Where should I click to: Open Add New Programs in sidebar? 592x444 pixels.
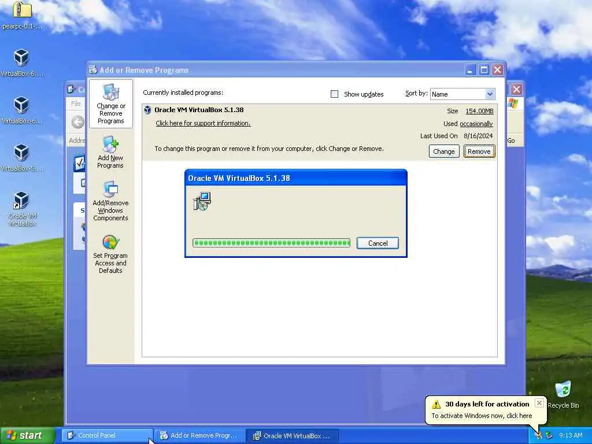pos(110,152)
